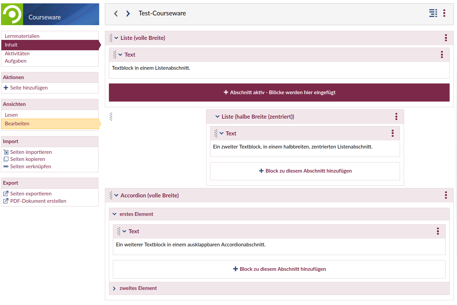The image size is (457, 305).
Task: Grab drag handle of Accordion (volle Breite) section
Action: coord(111,195)
